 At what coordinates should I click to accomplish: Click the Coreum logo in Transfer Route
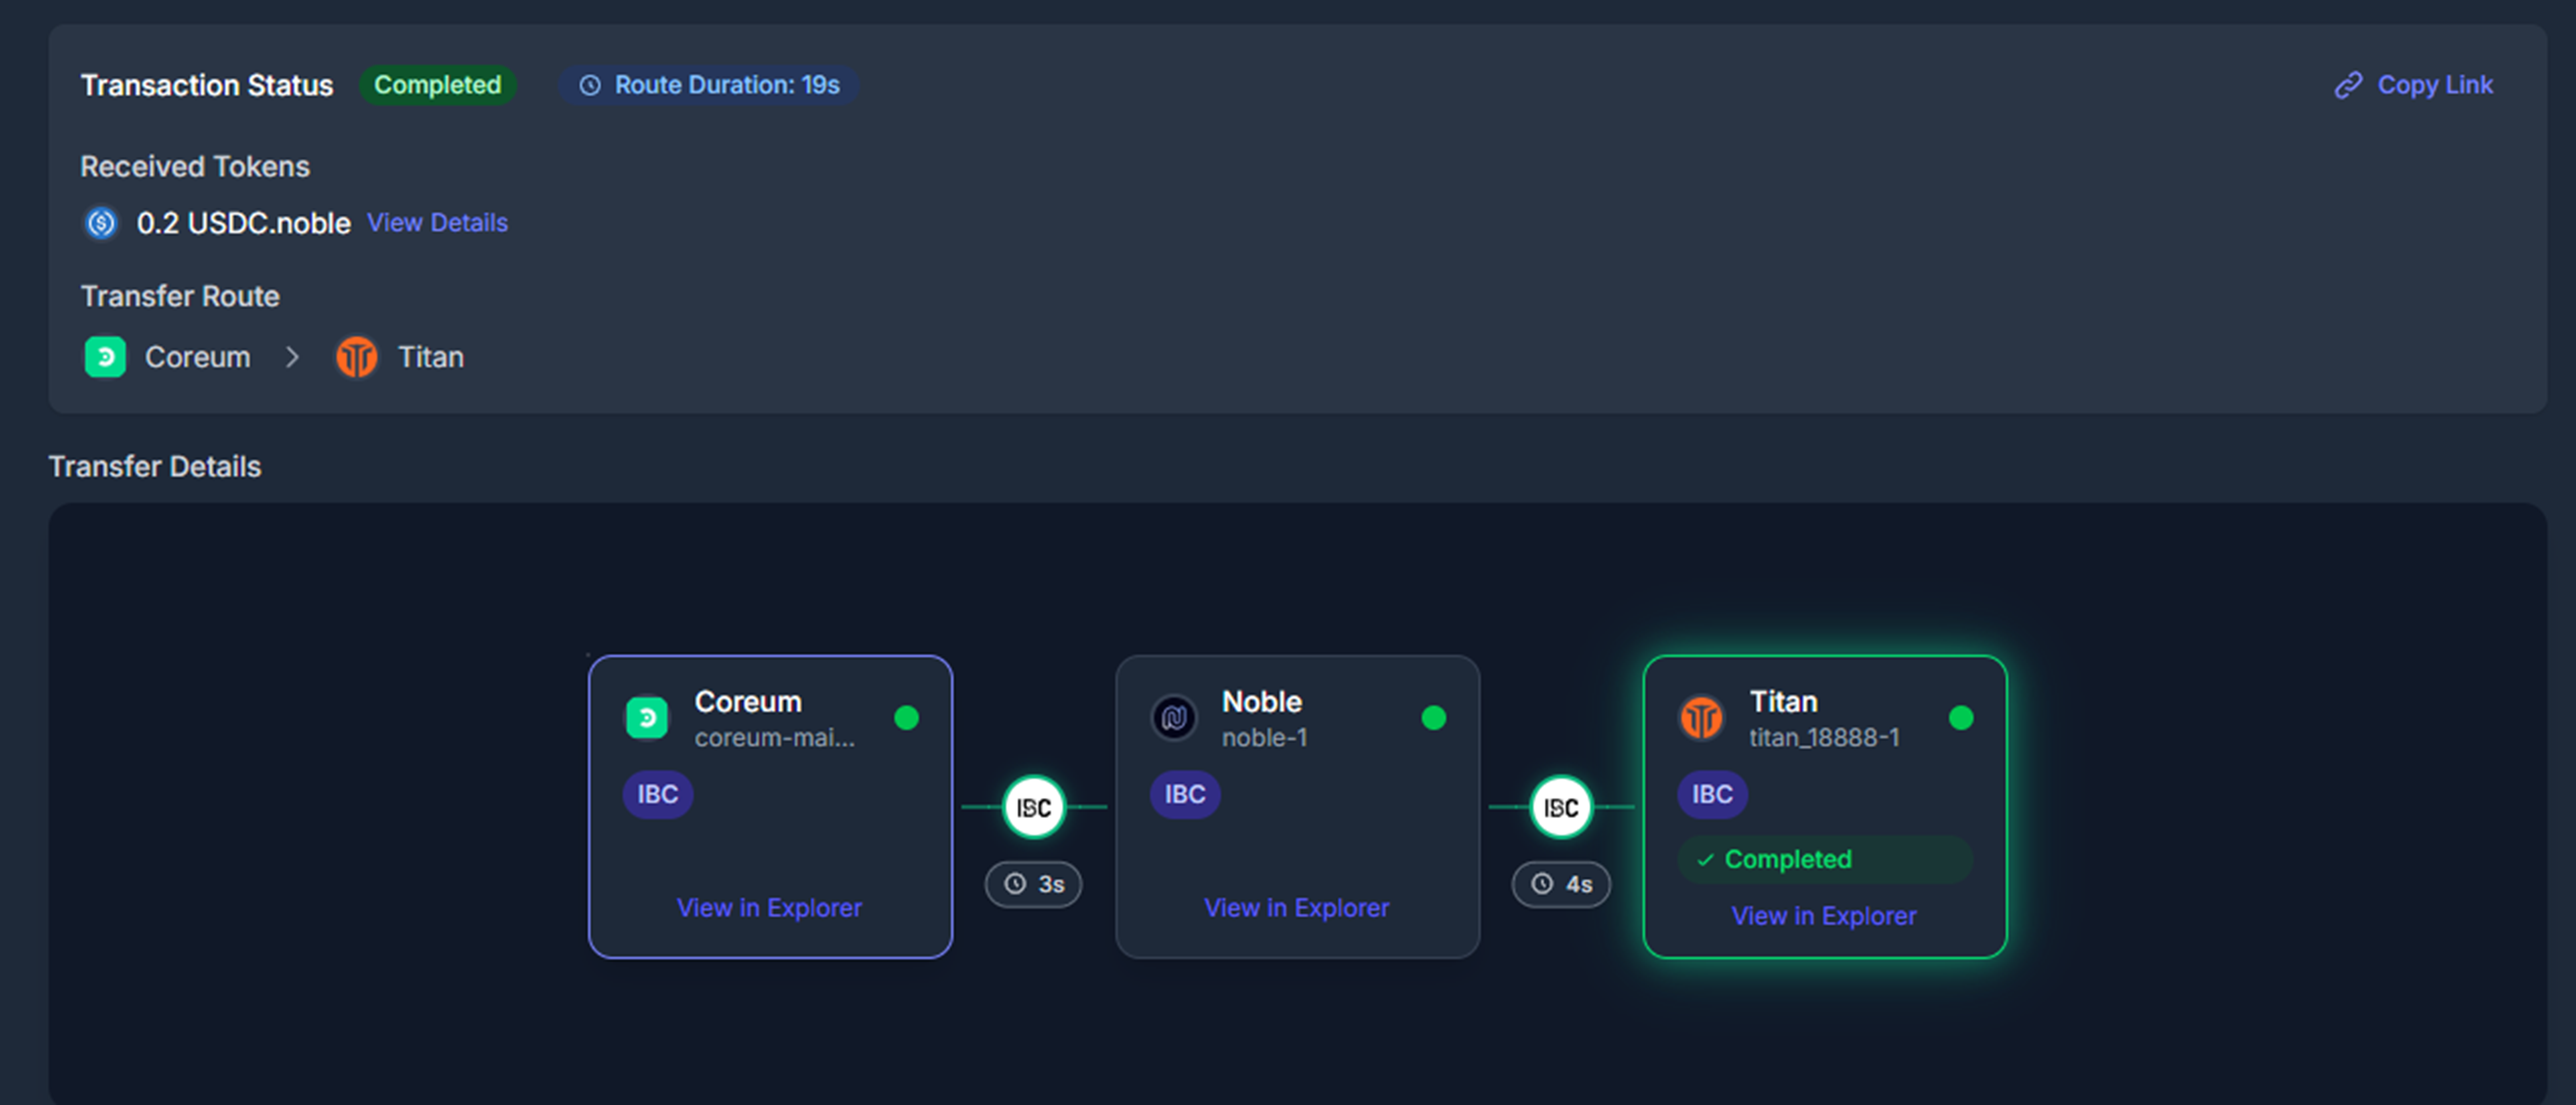point(105,357)
